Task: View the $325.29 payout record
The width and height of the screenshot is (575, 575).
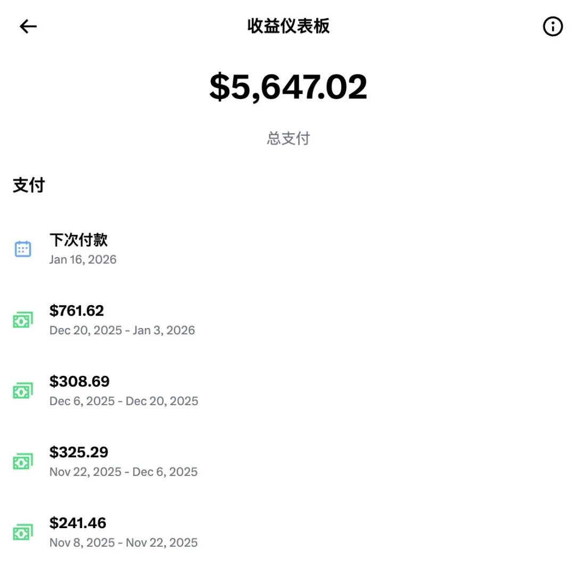Action: (79, 452)
